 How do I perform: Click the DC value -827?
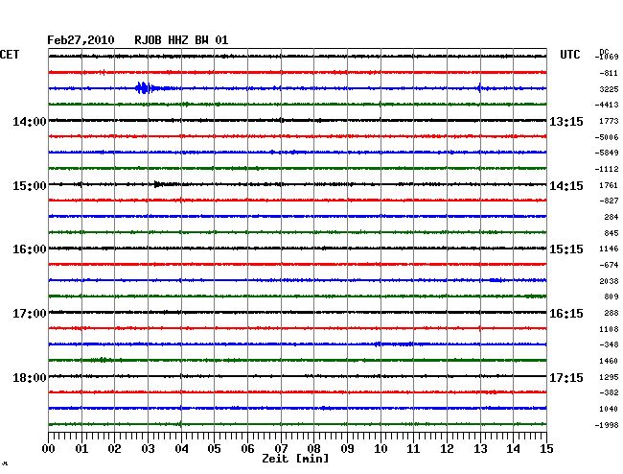tap(609, 201)
